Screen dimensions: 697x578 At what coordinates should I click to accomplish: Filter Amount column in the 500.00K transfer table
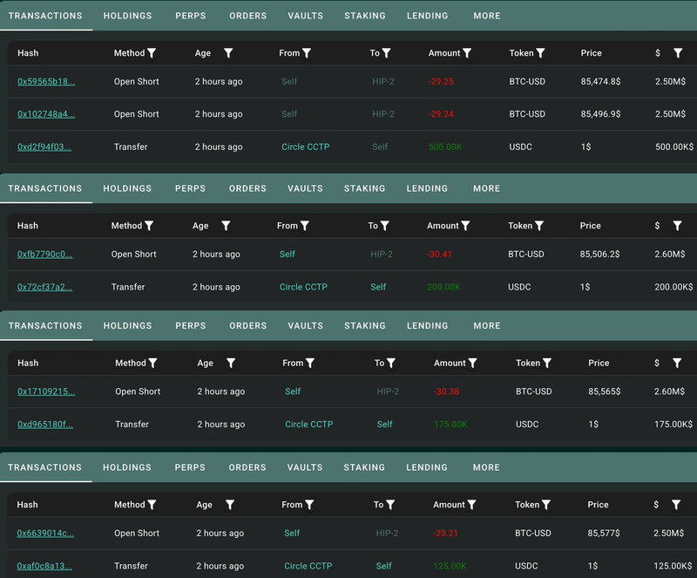click(467, 53)
